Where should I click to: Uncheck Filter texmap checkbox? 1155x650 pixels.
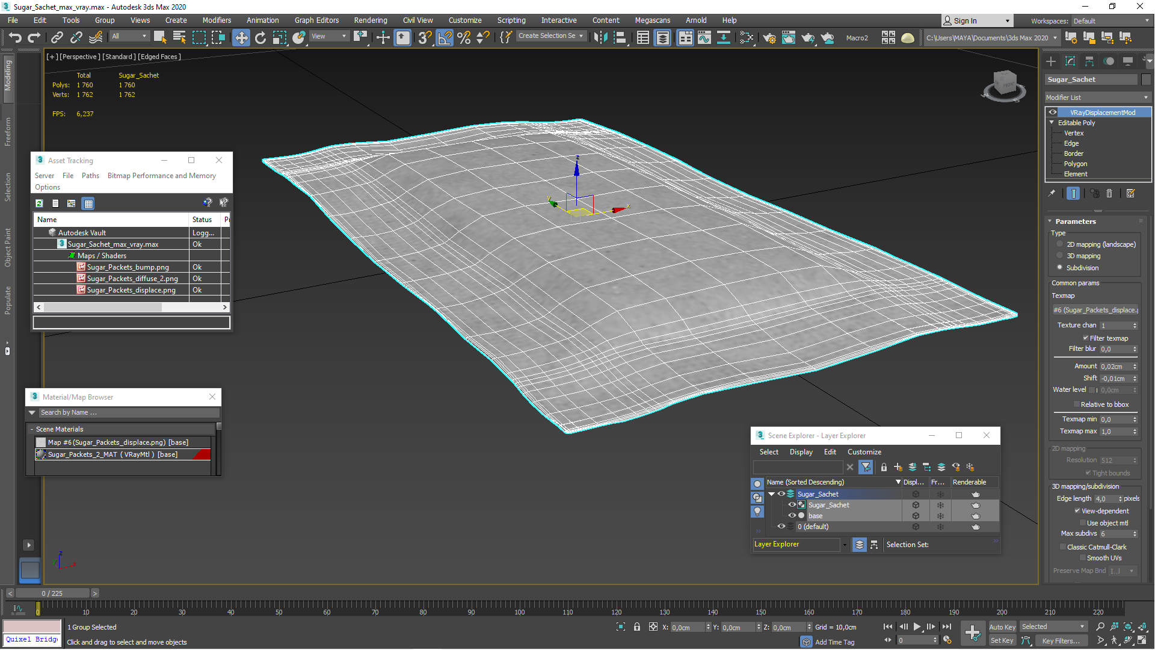[x=1086, y=338]
